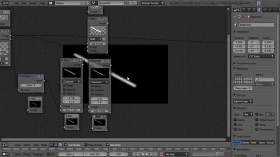Open the Object Constraints properties tab

point(265,10)
